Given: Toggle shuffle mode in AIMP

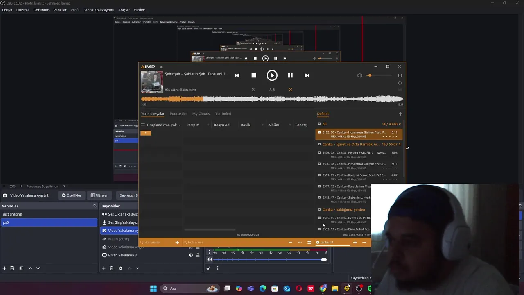Looking at the screenshot, I should click(290, 90).
